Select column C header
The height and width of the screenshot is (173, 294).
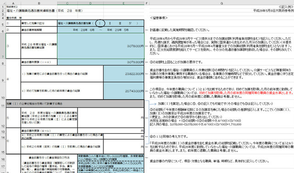click(x=68, y=3)
